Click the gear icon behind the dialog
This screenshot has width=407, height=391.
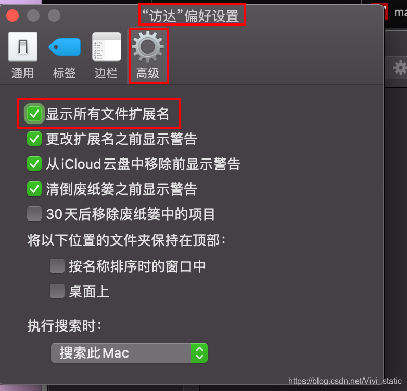point(400,68)
